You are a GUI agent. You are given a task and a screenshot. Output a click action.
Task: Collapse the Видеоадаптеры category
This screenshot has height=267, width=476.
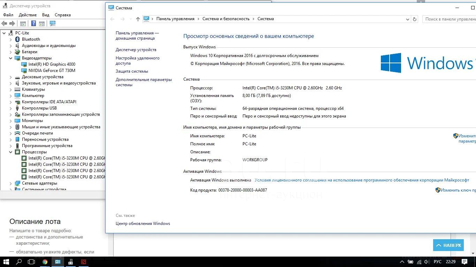coord(11,58)
